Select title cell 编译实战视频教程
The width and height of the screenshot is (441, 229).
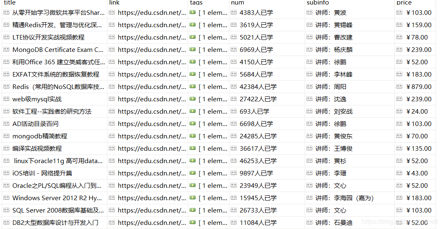55,149
